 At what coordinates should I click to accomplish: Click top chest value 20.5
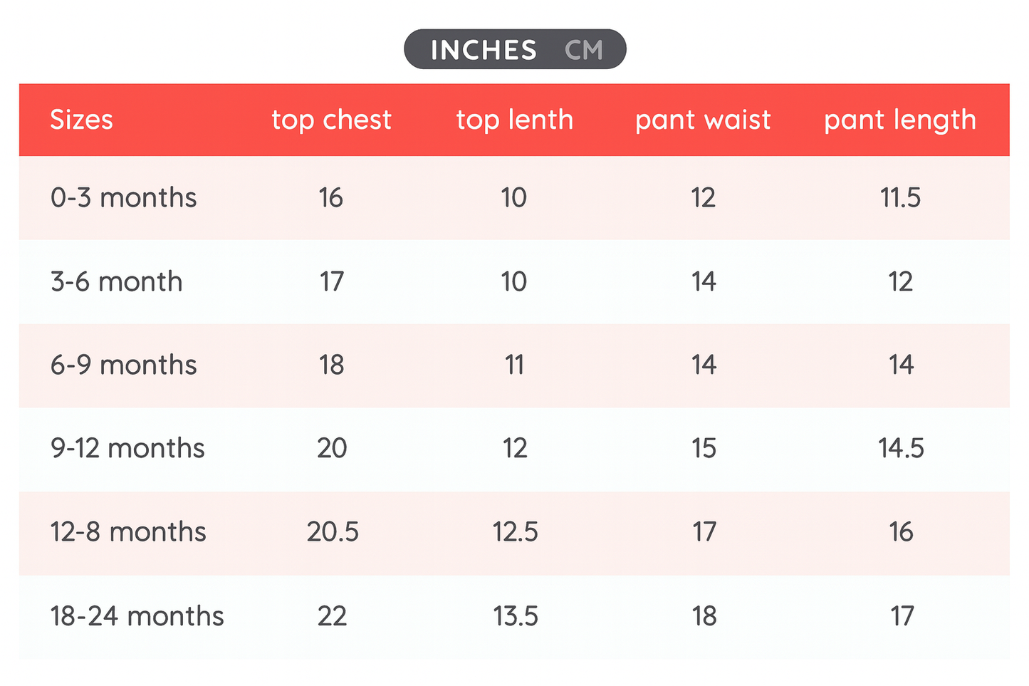coord(333,532)
